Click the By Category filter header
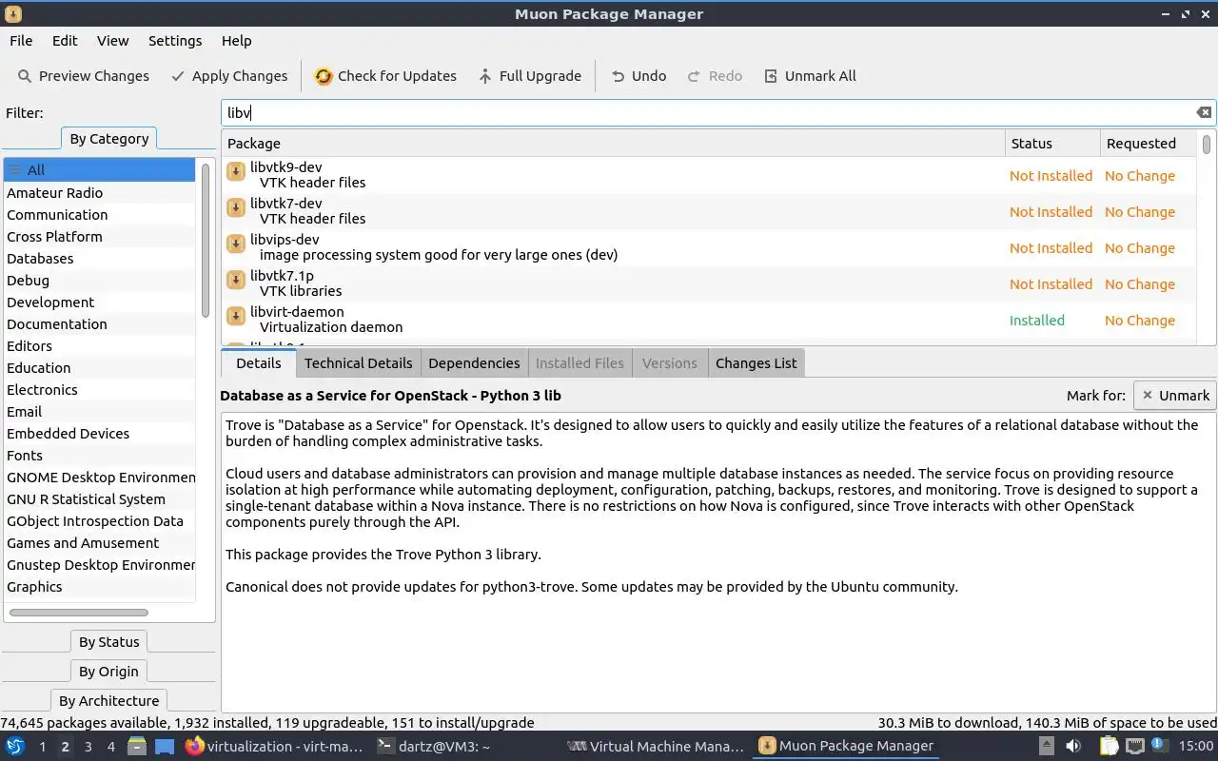 pos(108,139)
